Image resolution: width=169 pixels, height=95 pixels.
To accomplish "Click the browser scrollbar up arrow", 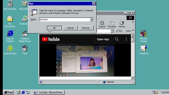I will point(133,36).
